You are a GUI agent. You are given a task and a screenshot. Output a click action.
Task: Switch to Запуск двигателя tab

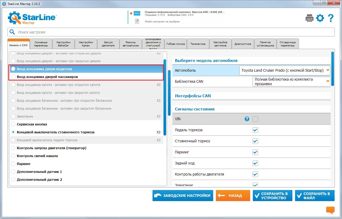(x=108, y=44)
